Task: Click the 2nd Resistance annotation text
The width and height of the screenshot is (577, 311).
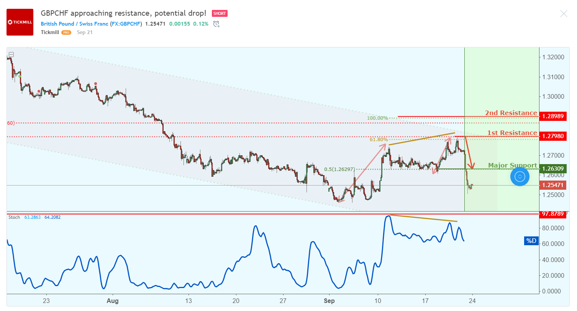Action: [511, 113]
